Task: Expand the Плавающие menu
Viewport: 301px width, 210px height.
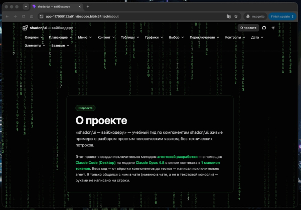Action: click(x=60, y=38)
